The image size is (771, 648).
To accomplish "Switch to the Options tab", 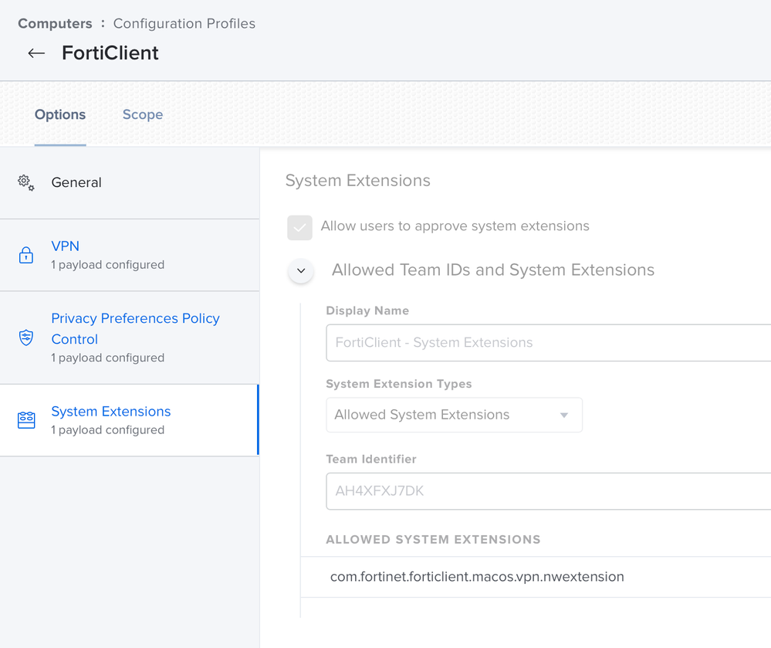I will (60, 114).
